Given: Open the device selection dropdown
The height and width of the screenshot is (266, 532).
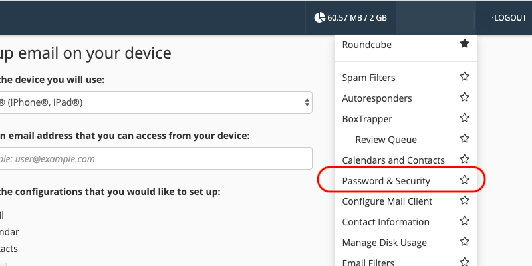Looking at the screenshot, I should point(156,102).
